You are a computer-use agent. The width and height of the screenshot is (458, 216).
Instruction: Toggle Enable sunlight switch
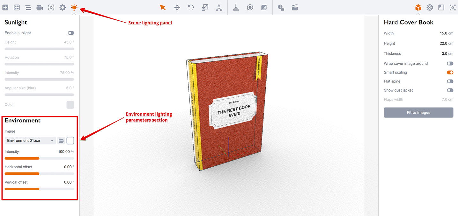coord(71,33)
